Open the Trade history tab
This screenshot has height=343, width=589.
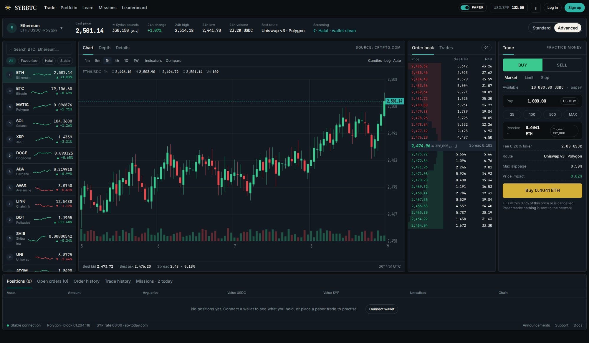(x=118, y=281)
